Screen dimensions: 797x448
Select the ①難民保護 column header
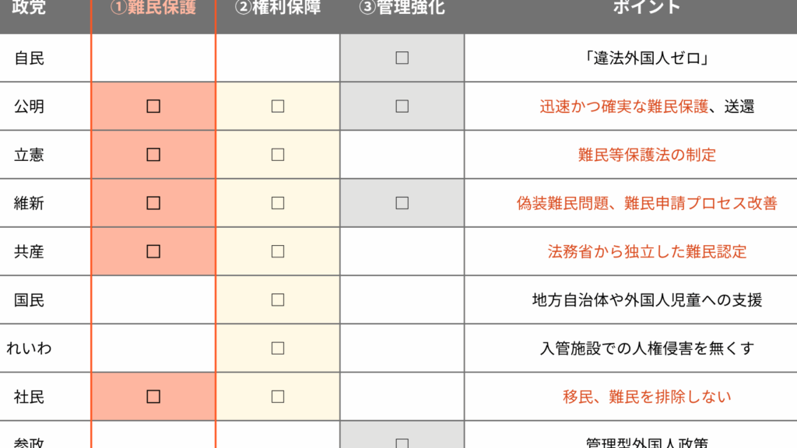pyautogui.click(x=153, y=8)
